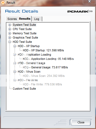
Task: Expand the Graphics Test Suite node
Action: tap(10, 38)
